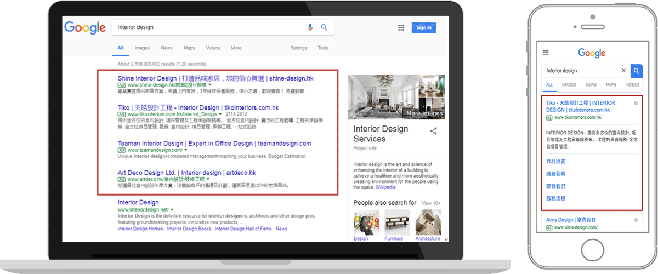Open the News sitelink under interiordesign.net
Image resolution: width=658 pixels, height=274 pixels.
[x=281, y=229]
